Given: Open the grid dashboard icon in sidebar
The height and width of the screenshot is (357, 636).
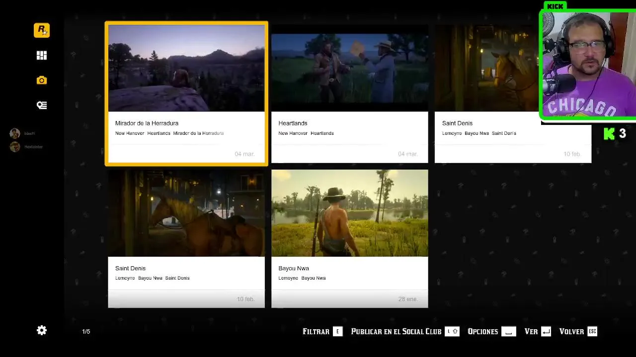Looking at the screenshot, I should (42, 56).
